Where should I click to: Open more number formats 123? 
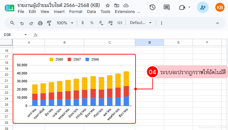[119, 23]
